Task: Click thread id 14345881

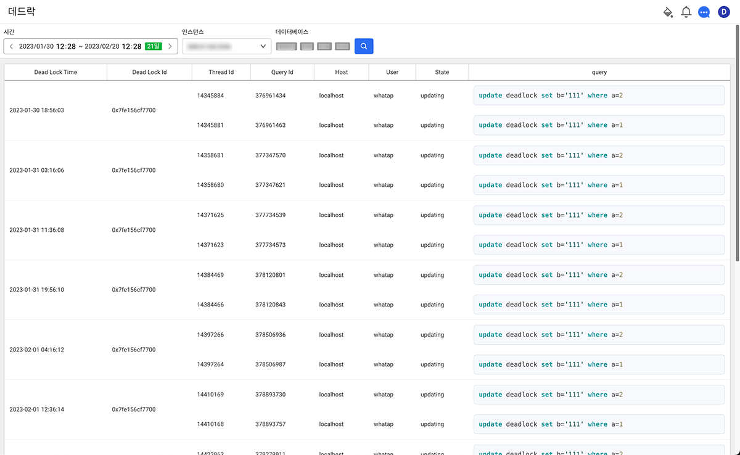Action: 210,125
